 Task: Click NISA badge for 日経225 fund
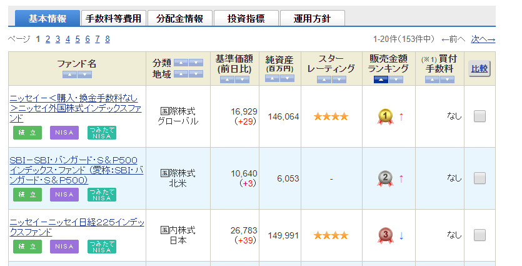pos(64,247)
